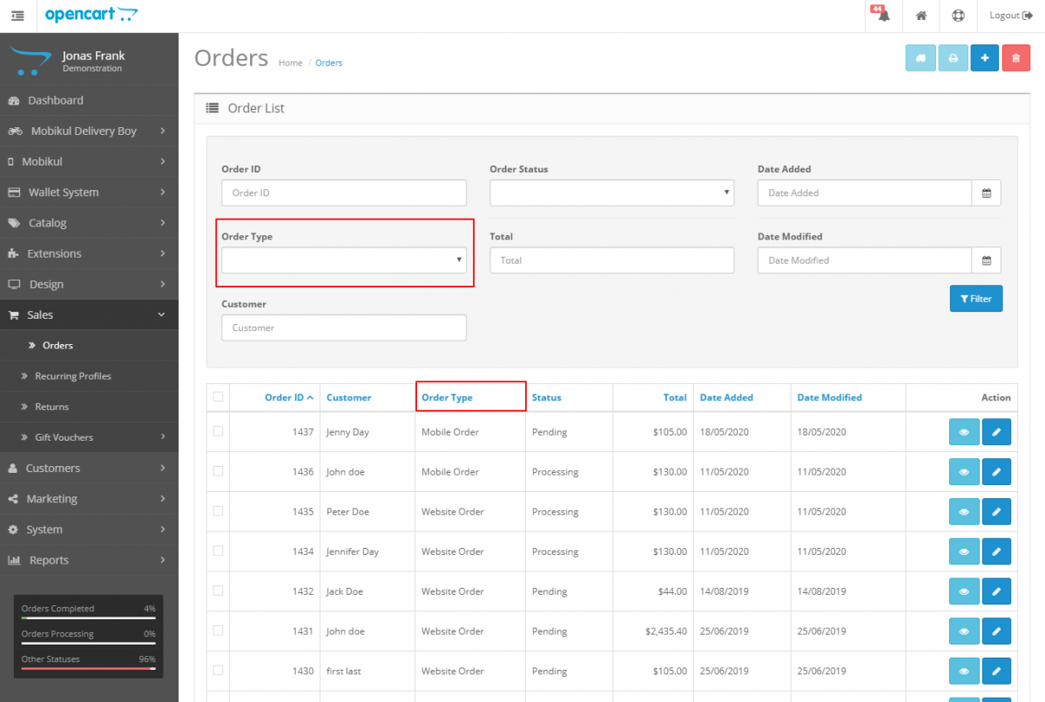The image size is (1045, 702).
Task: Collapse the Sales sidebar menu
Action: pyautogui.click(x=89, y=314)
